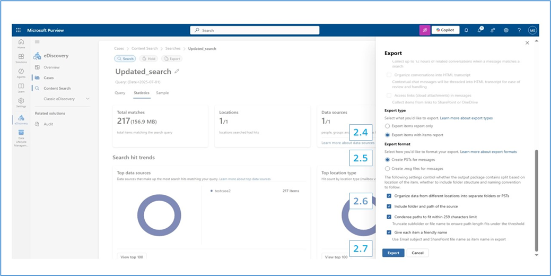551x276 pixels.
Task: Open the header settings gear icon
Action: click(x=506, y=30)
